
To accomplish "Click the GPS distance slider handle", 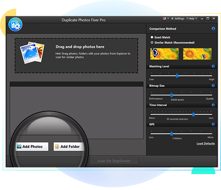I will pyautogui.click(x=171, y=134).
